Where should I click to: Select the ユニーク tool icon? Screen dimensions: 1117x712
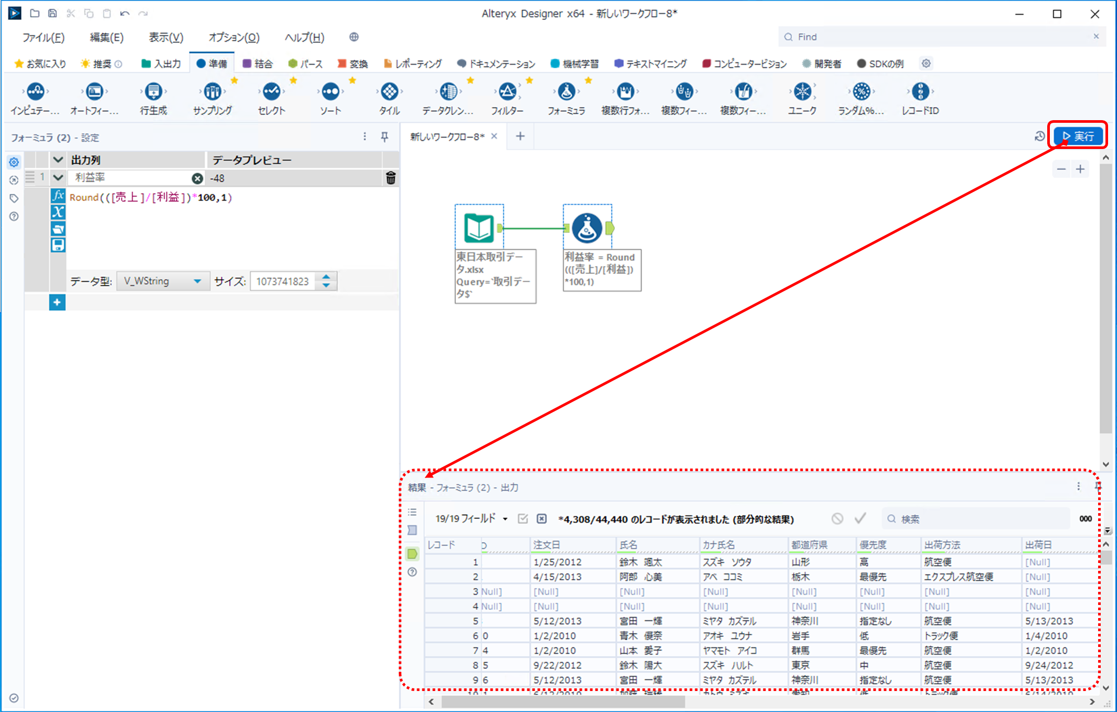(x=802, y=92)
